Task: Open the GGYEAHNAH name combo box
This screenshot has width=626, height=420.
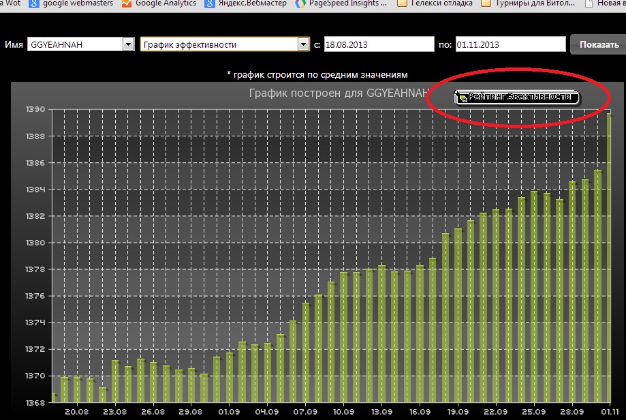Action: coord(74,44)
